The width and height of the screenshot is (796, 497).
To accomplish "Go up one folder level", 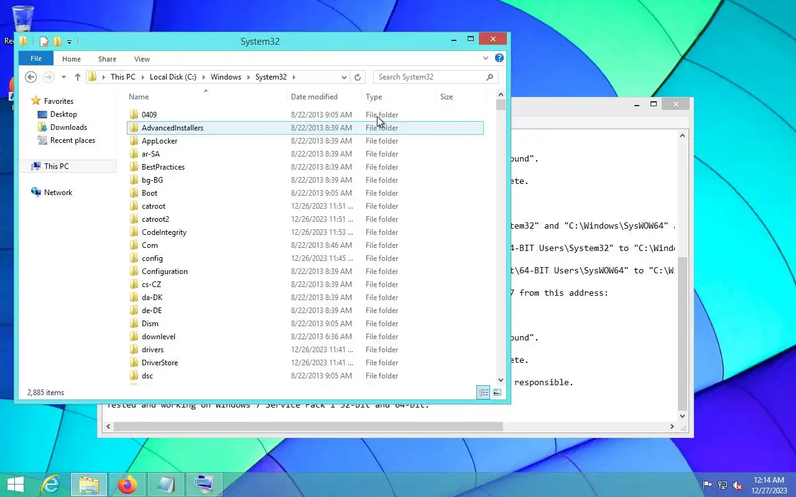I will click(x=77, y=77).
